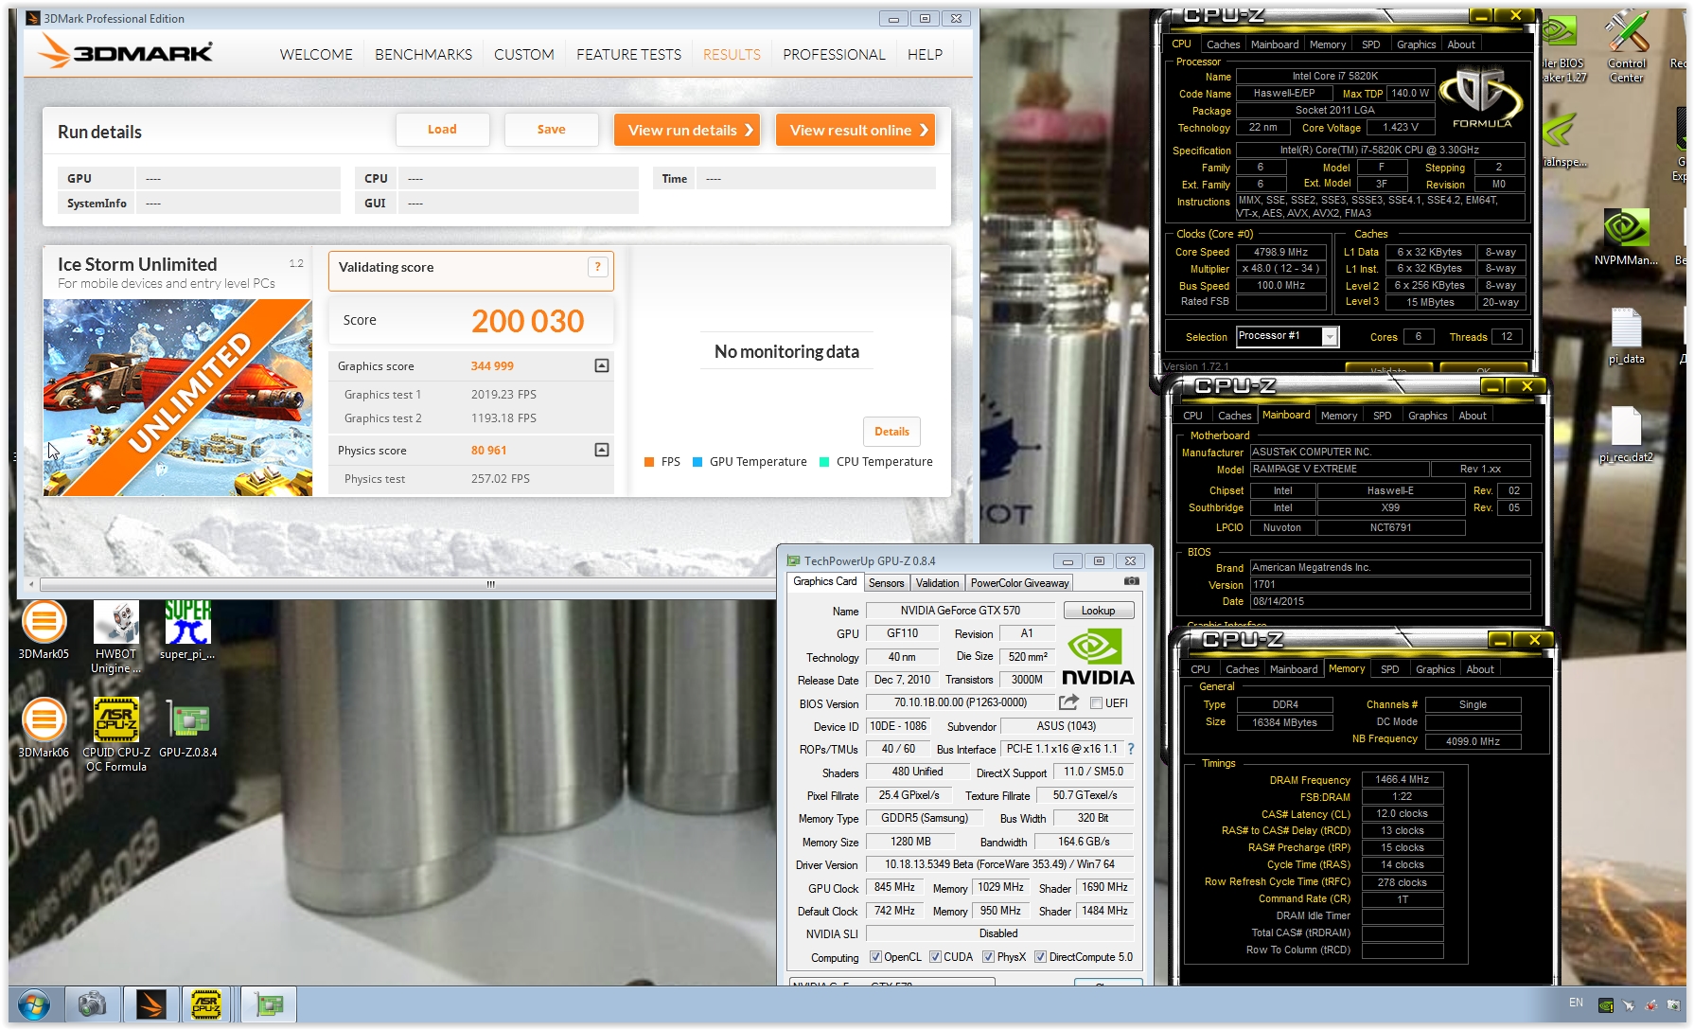Click GPU name field NVIDIA GeForce GTX 570
1694x1030 pixels.
click(960, 611)
